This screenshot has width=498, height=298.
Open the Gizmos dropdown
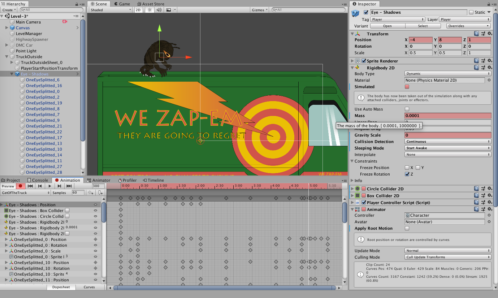260,10
